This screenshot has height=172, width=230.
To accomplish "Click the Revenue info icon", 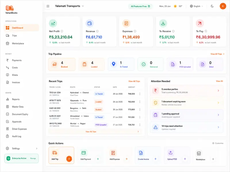I will 97,31.
